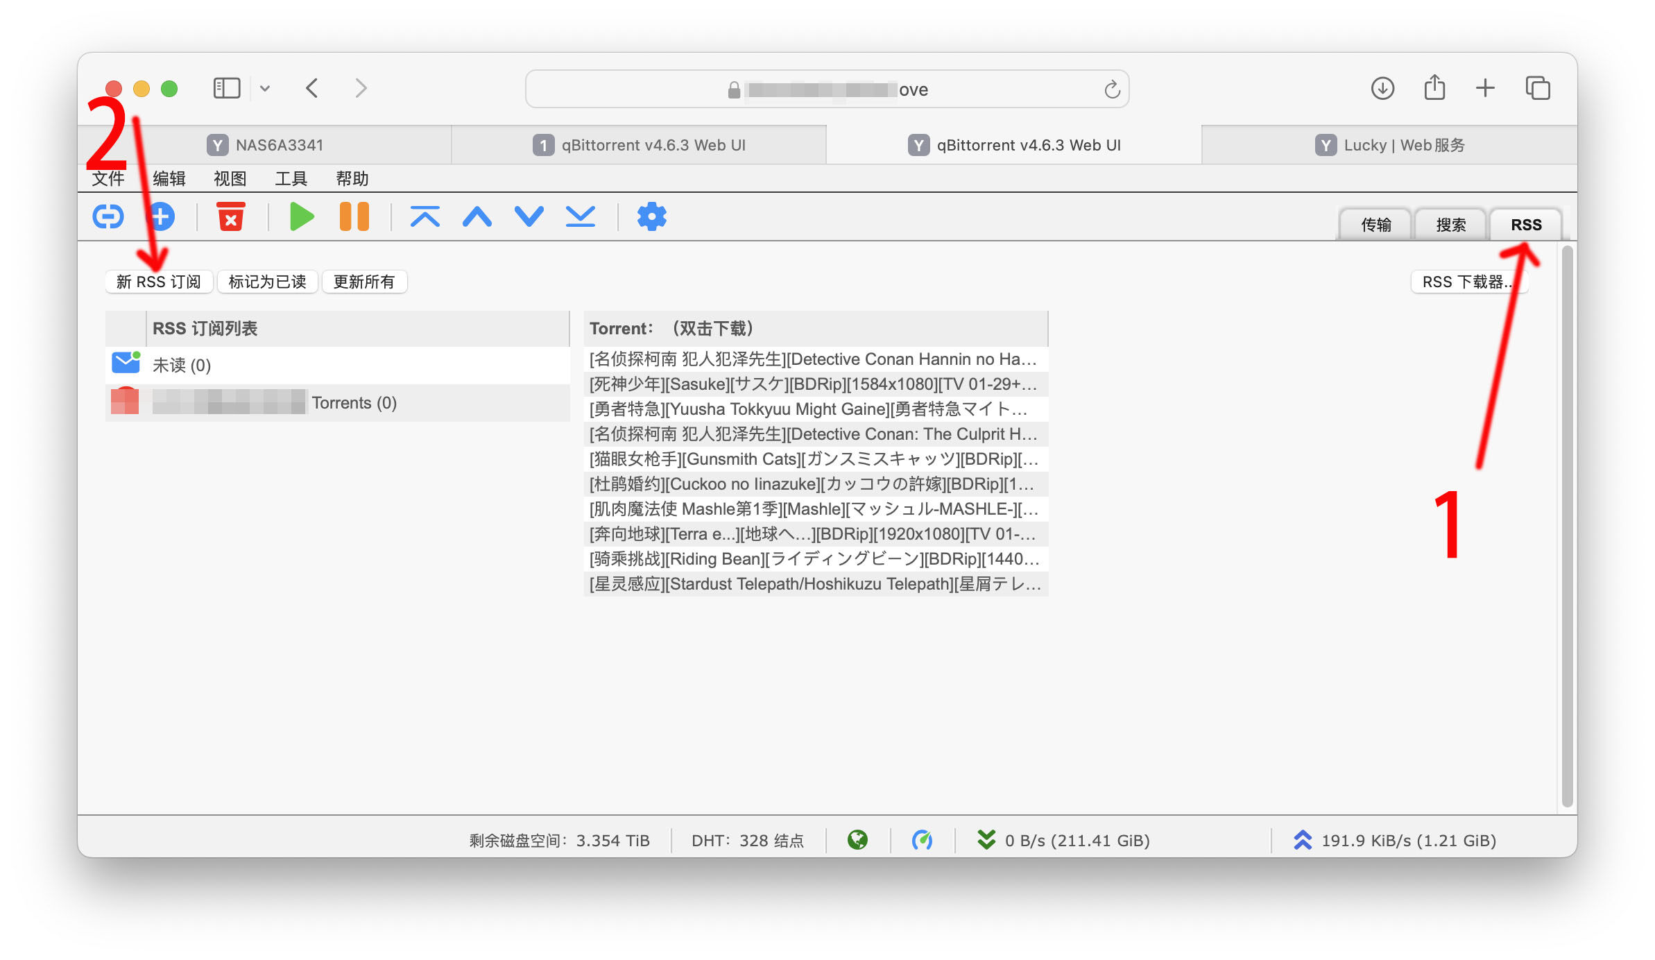Open the RSS 下载器 button
The height and width of the screenshot is (960, 1655).
1469,282
